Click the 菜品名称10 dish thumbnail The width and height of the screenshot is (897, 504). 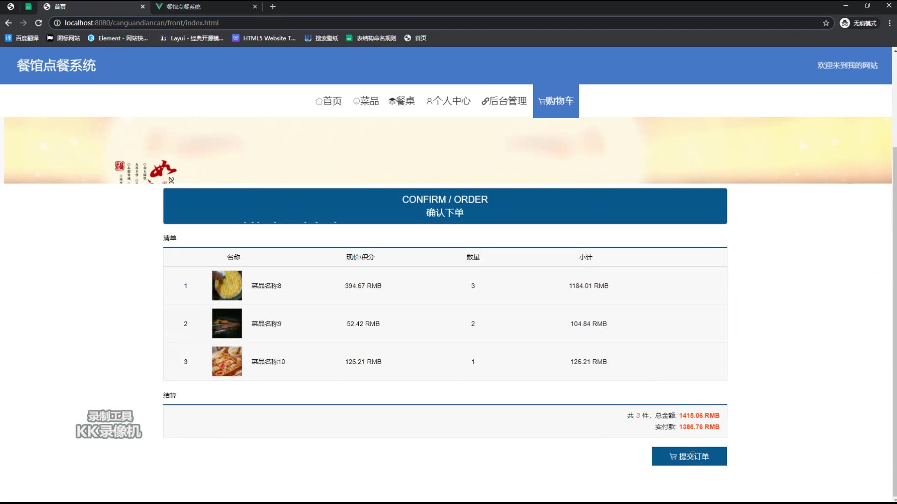[227, 362]
